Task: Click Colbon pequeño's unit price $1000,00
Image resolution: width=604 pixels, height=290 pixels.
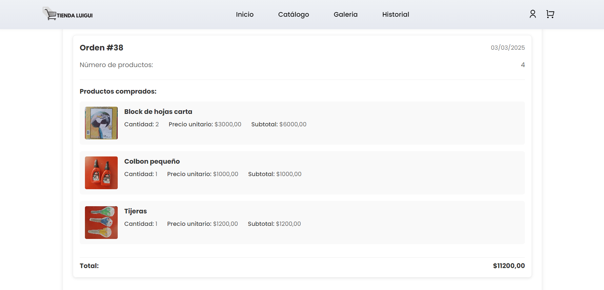Action: coord(226,174)
